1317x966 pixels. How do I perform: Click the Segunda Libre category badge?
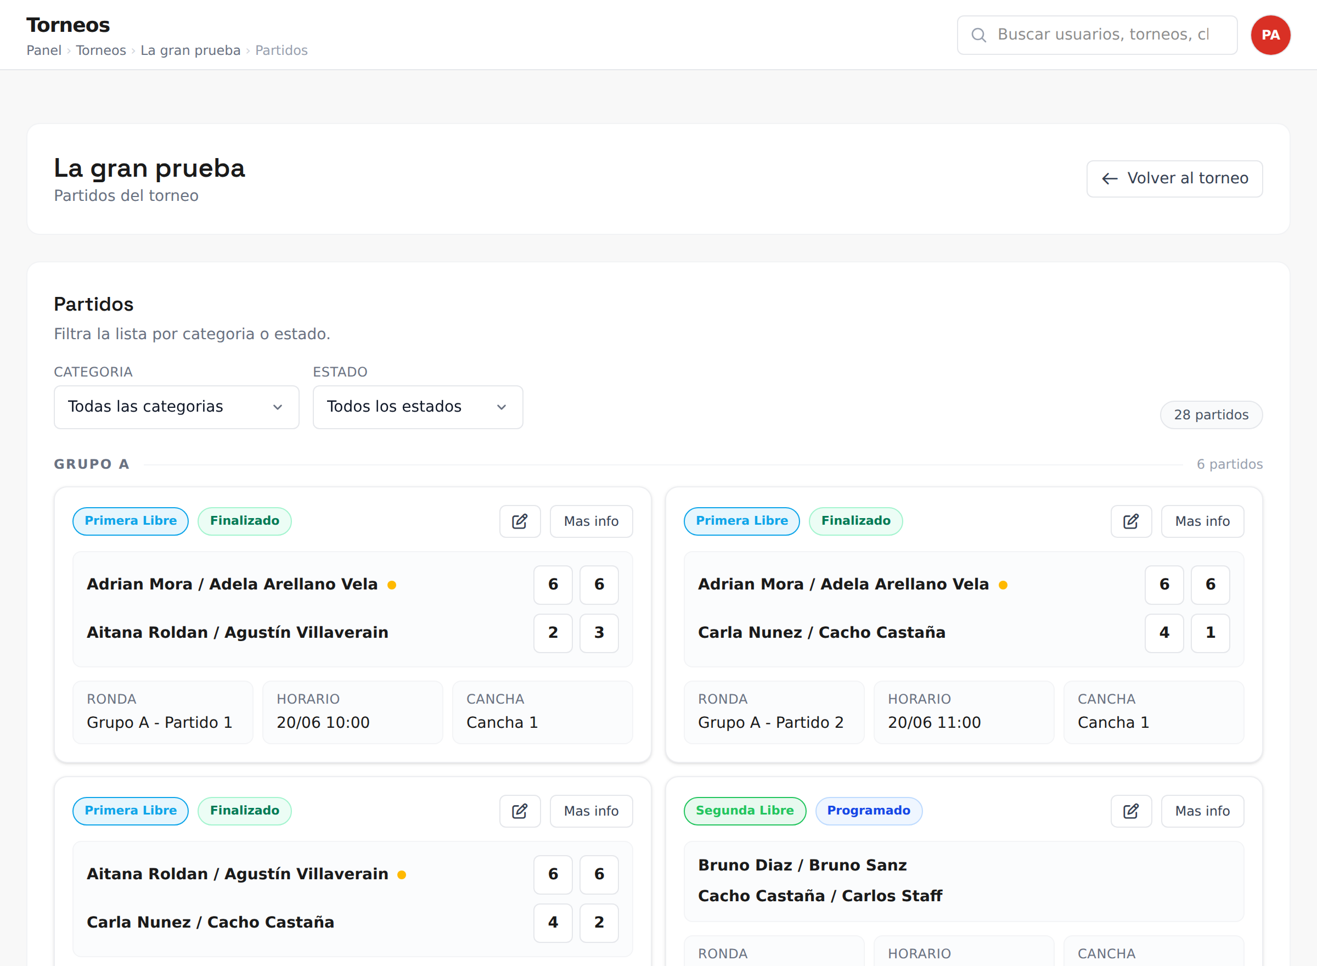tap(745, 811)
